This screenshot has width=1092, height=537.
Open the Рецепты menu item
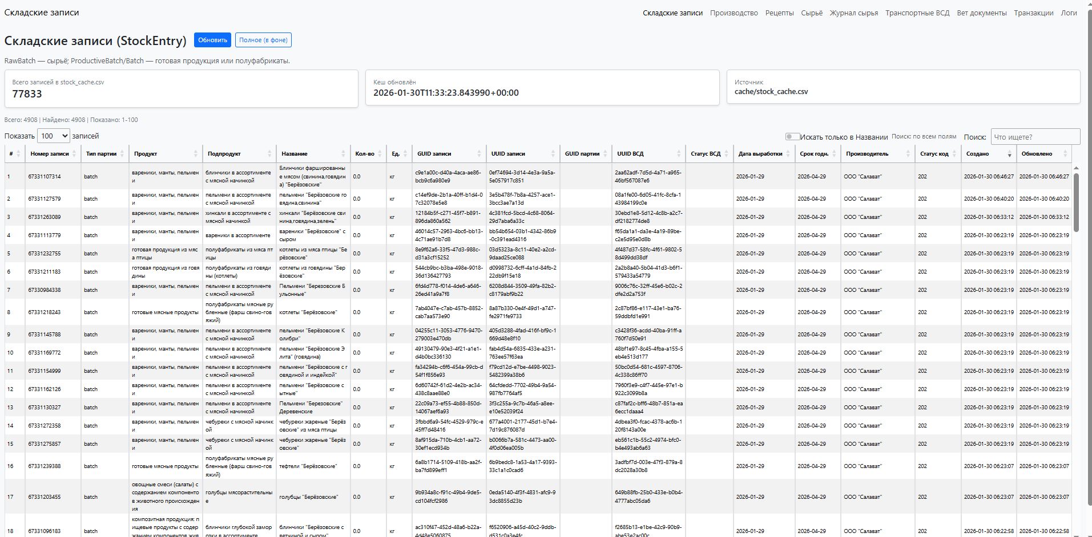coord(779,13)
